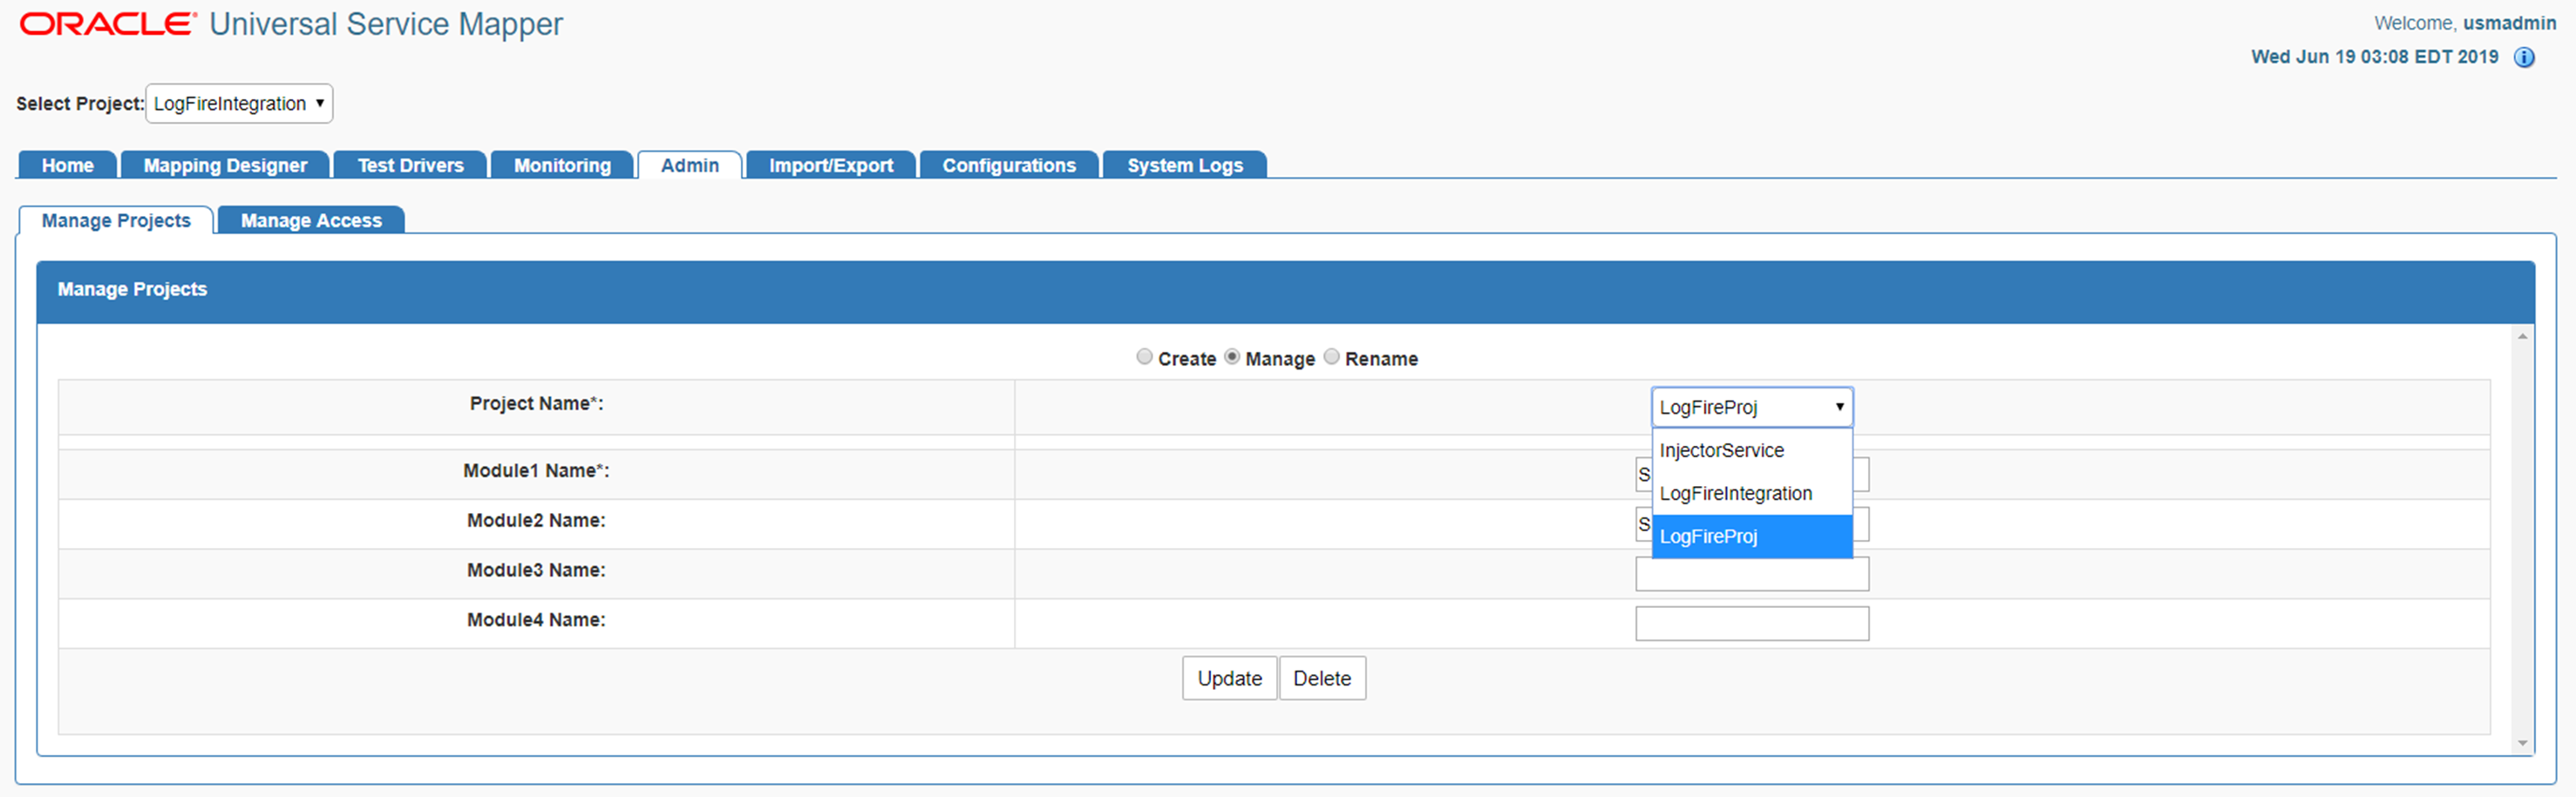The width and height of the screenshot is (2576, 797).
Task: Switch to the Test Drivers tab
Action: 410,165
